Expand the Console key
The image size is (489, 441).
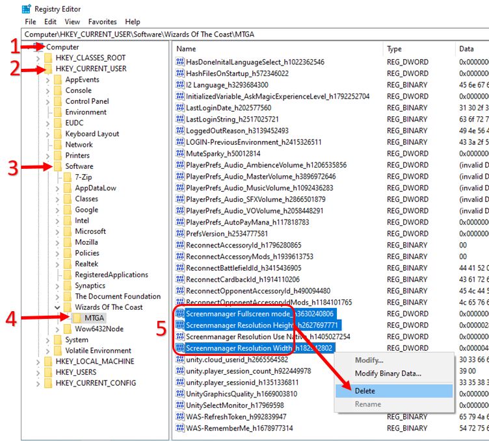[x=47, y=91]
